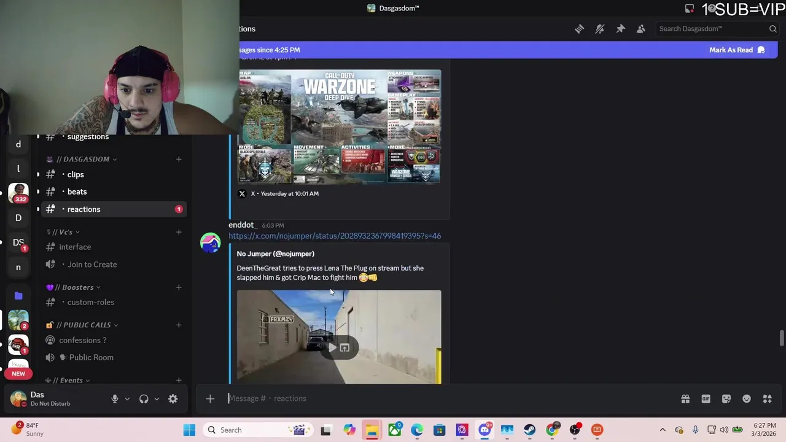This screenshot has width=786, height=442.
Task: Click the plus attachment button in message bar
Action: coord(210,399)
